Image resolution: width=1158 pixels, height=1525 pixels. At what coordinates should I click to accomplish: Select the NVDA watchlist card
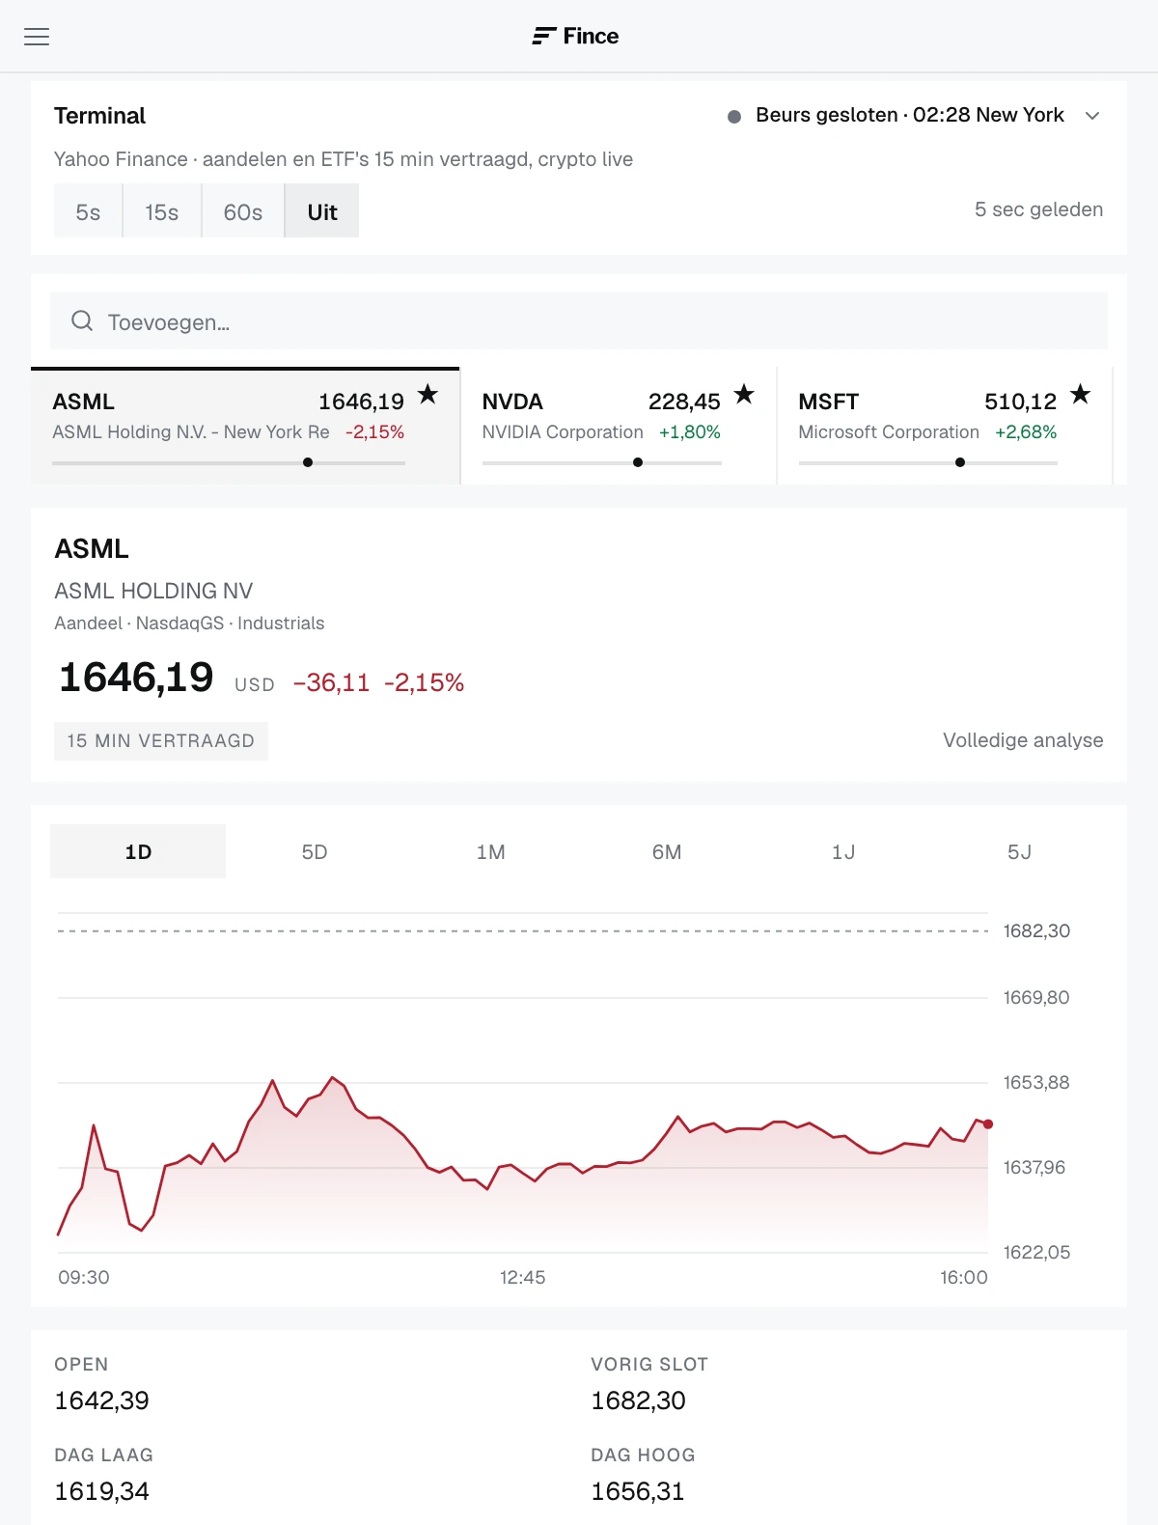click(619, 426)
